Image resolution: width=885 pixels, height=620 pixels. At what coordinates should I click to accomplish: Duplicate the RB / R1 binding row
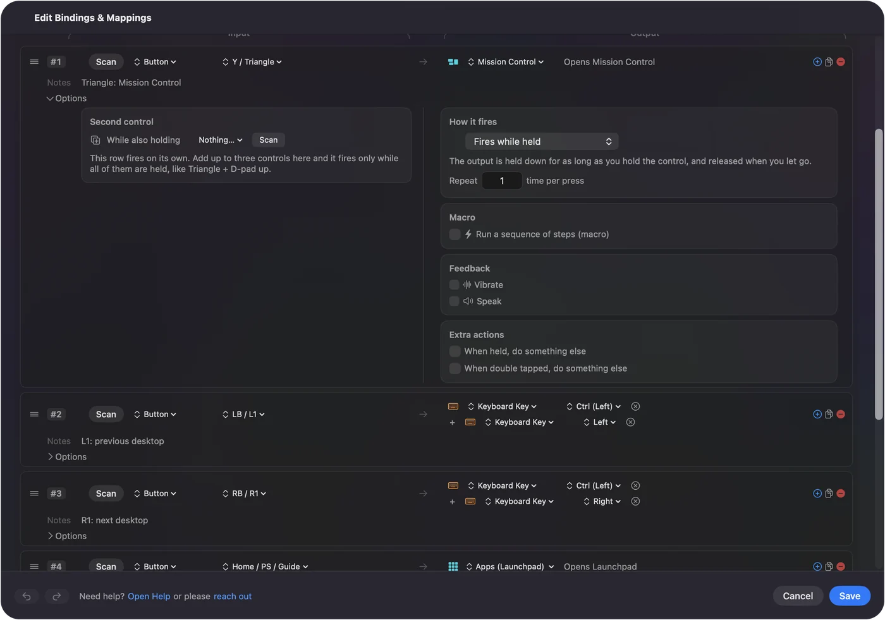click(829, 494)
